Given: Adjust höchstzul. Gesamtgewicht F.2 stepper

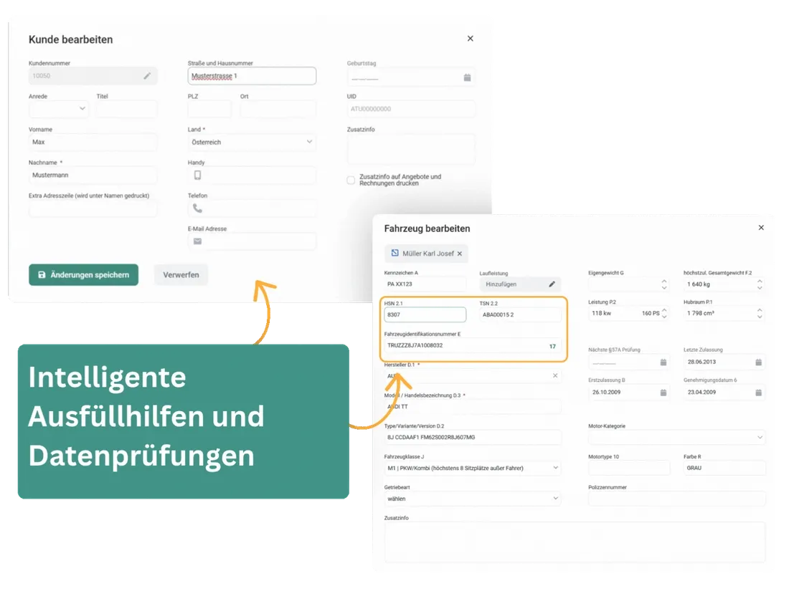Looking at the screenshot, I should click(760, 284).
